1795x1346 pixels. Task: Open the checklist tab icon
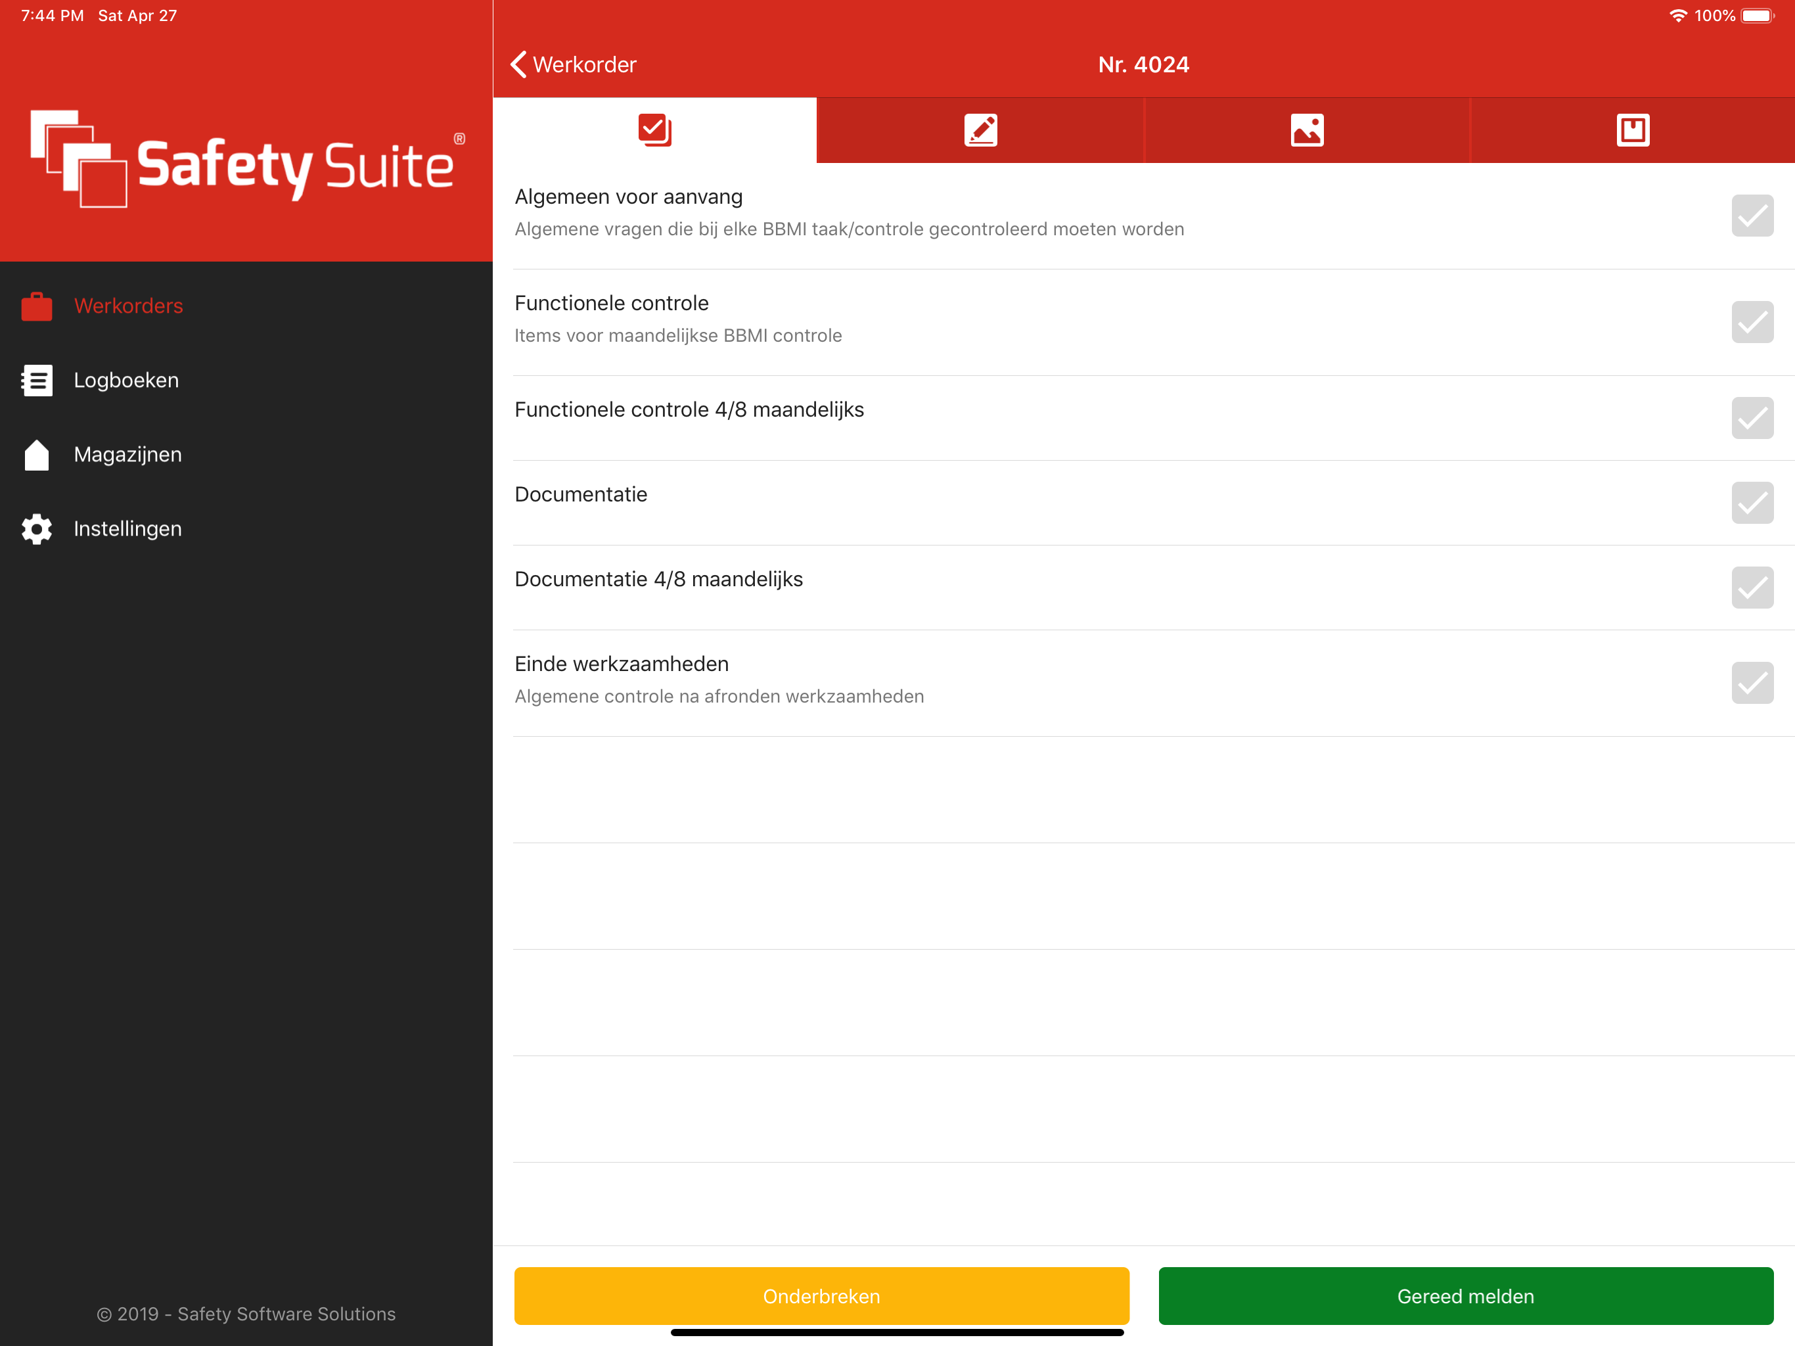[655, 130]
